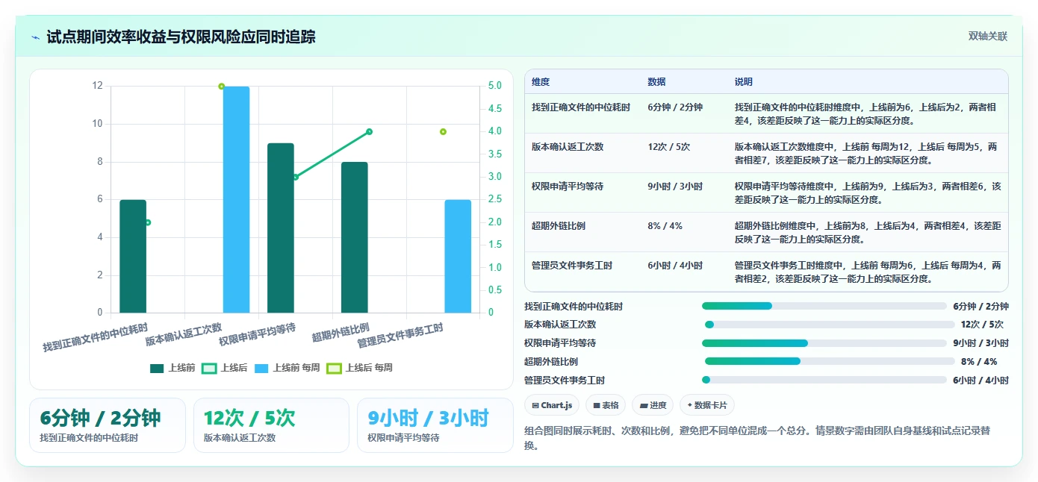Click the dashboard title 试点期间效率收益与权限风险应同时追踪
The width and height of the screenshot is (1038, 482).
click(181, 37)
